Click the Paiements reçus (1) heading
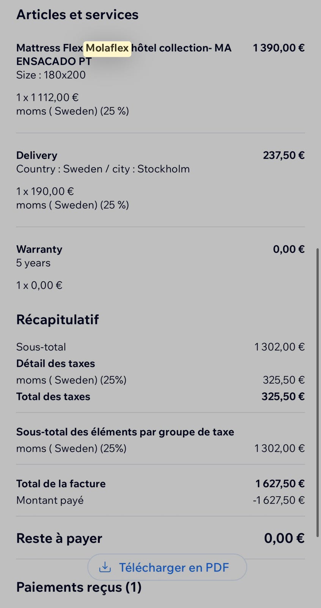The image size is (321, 608). click(79, 587)
